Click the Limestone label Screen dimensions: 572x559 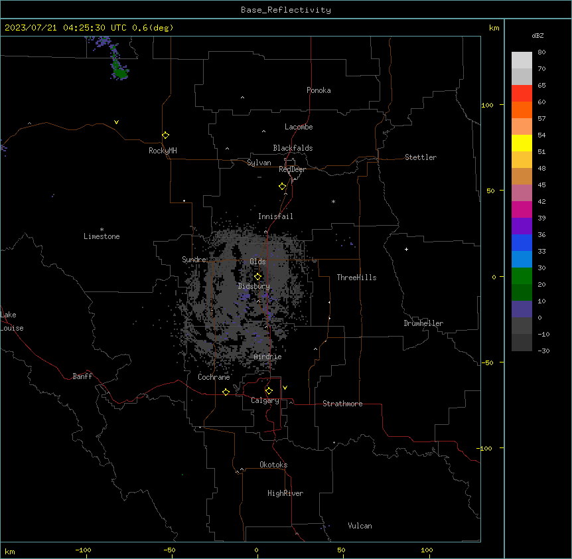pyautogui.click(x=102, y=236)
